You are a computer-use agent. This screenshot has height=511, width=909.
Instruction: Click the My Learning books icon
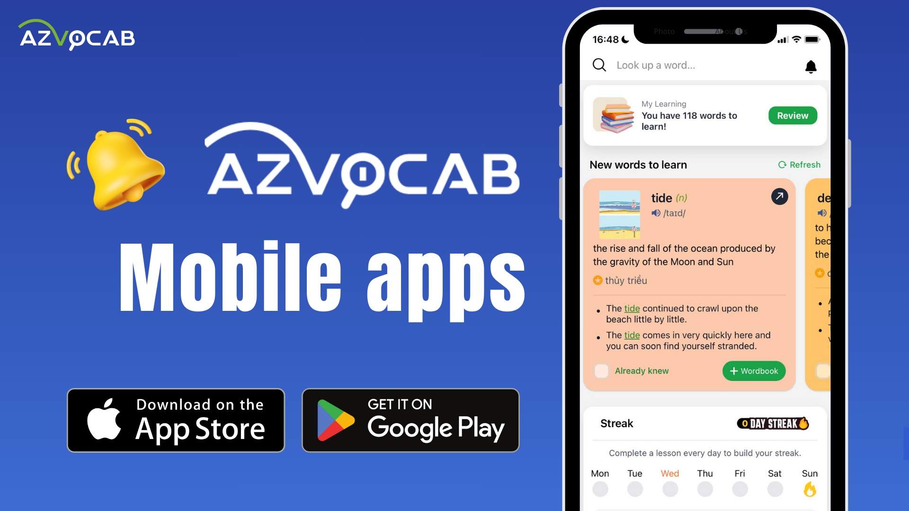(x=615, y=115)
